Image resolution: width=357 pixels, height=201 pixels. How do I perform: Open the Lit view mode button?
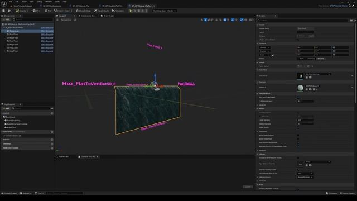point(75,20)
